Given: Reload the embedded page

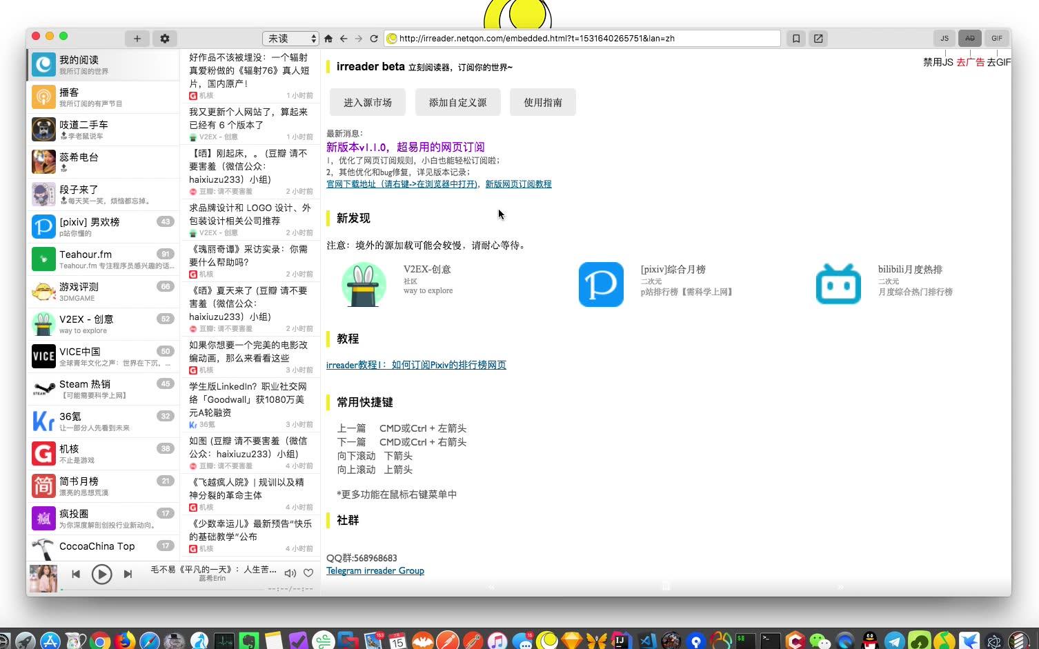Looking at the screenshot, I should click(x=373, y=39).
